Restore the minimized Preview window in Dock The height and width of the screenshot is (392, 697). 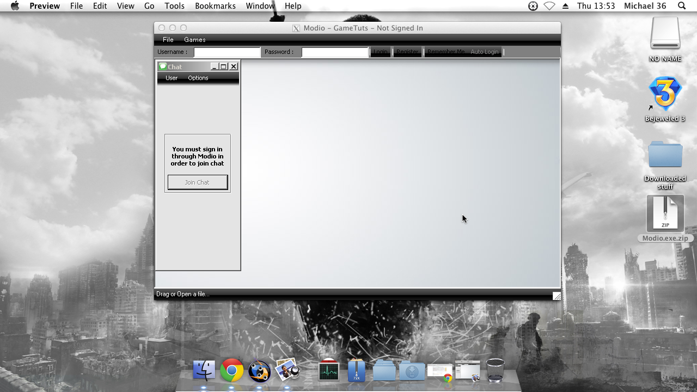[468, 371]
